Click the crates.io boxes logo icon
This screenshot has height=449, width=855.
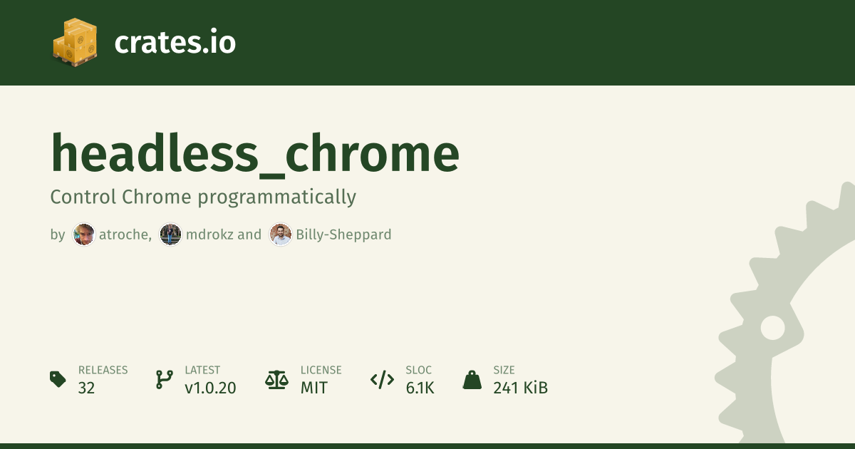click(75, 42)
